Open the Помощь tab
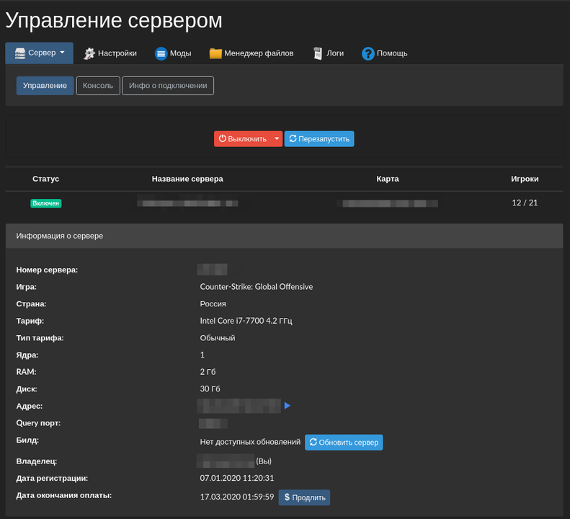Image resolution: width=570 pixels, height=519 pixels. point(385,53)
